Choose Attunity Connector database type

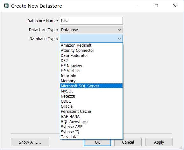click(x=91, y=51)
